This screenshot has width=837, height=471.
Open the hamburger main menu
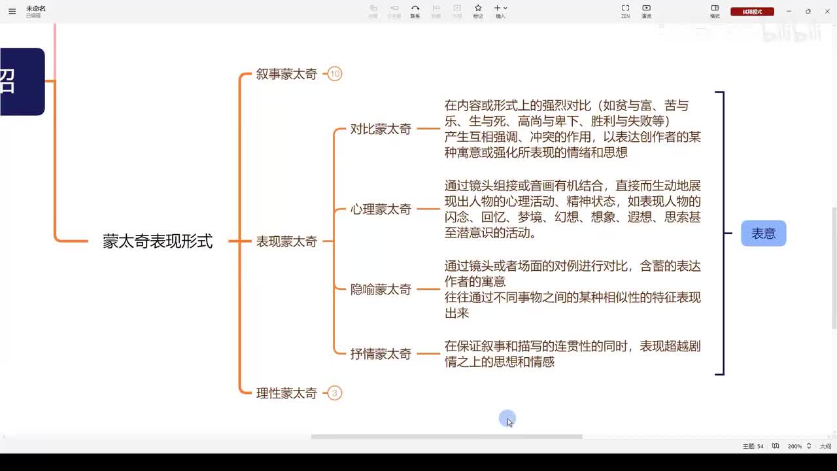(12, 11)
